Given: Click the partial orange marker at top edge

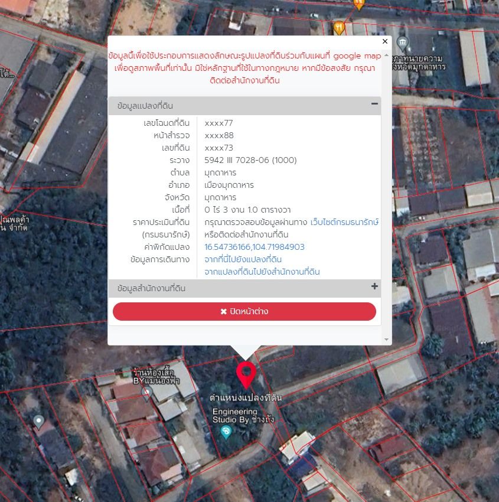Looking at the screenshot, I should click(x=359, y=5).
